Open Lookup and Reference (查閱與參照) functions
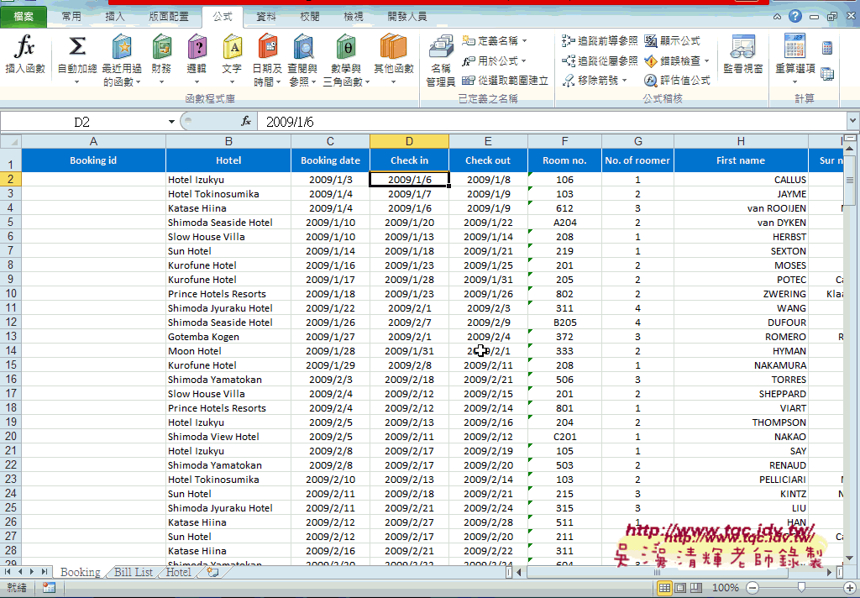This screenshot has height=598, width=860. click(302, 60)
